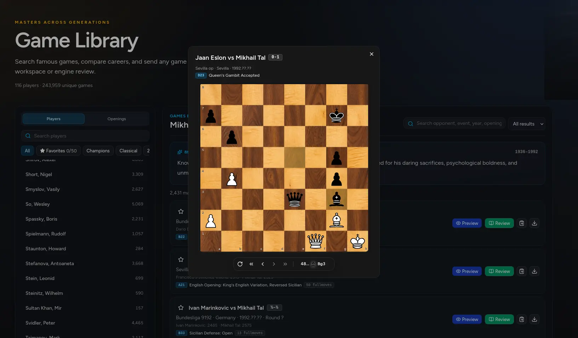
Task: Jump to the first move
Action: [251, 264]
